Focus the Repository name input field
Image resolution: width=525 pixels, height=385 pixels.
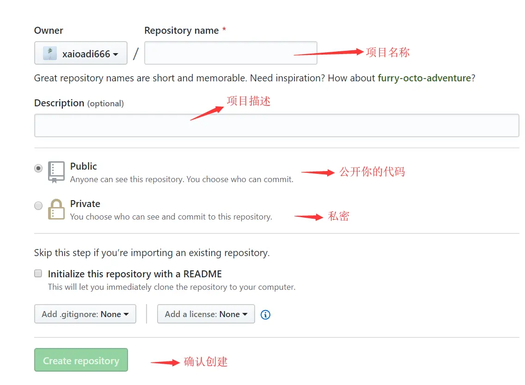pos(231,53)
